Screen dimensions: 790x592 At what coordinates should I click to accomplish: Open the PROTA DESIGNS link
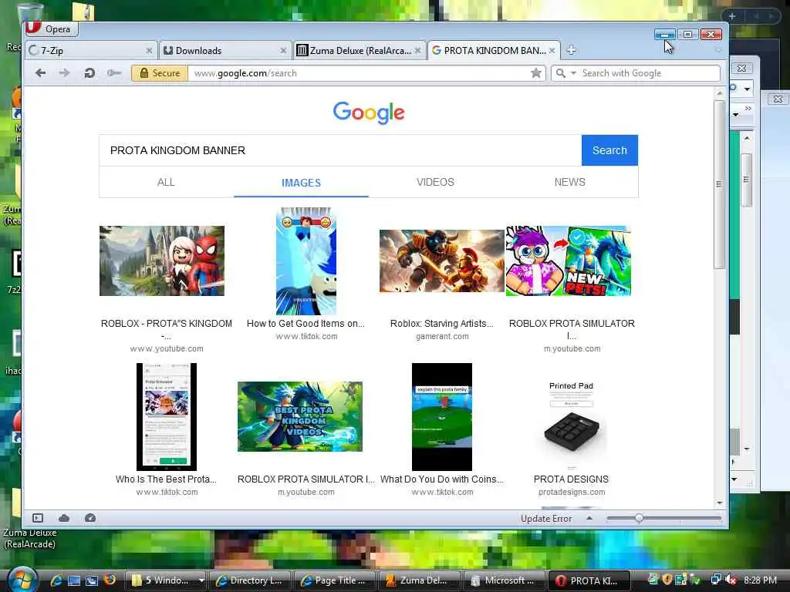(x=571, y=479)
